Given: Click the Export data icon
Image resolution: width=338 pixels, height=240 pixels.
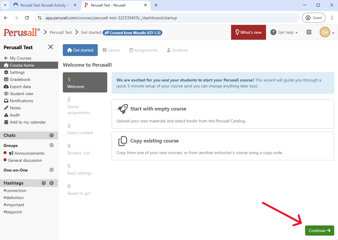Looking at the screenshot, I should point(7,86).
